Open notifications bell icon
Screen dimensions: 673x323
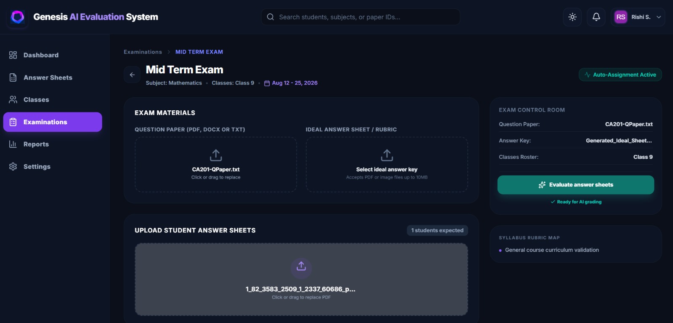point(596,17)
